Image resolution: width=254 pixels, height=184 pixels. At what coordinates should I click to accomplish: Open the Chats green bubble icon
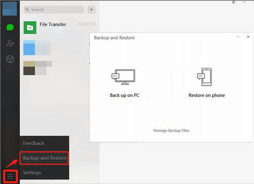10,27
